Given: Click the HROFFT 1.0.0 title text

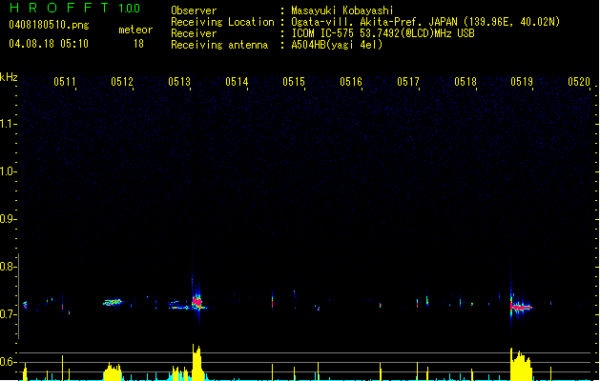Looking at the screenshot, I should click(74, 8).
